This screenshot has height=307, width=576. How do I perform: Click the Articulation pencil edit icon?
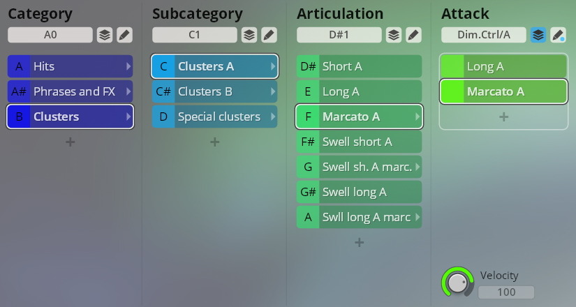[413, 35]
